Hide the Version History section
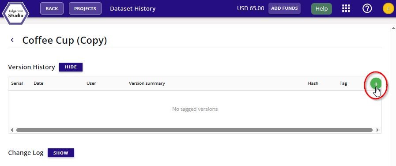This screenshot has width=396, height=166. coord(71,67)
